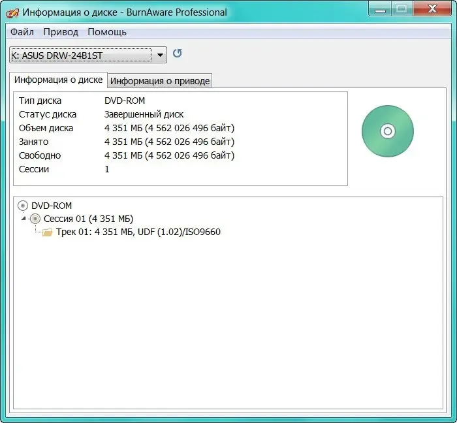Viewport: 457px width, 423px height.
Task: Click the Свободно label
Action: (40, 155)
